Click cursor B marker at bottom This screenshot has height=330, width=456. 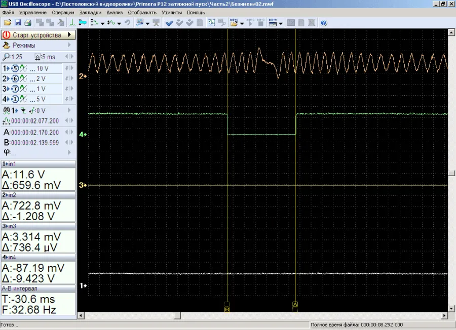point(227,309)
